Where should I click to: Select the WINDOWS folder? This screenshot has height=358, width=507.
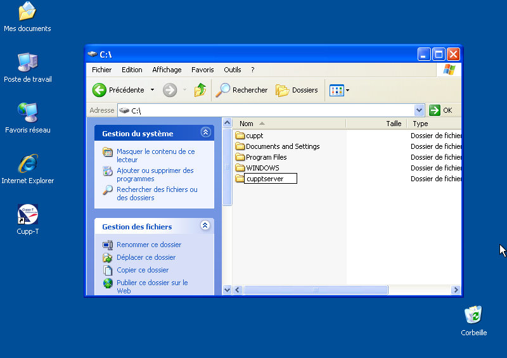262,168
